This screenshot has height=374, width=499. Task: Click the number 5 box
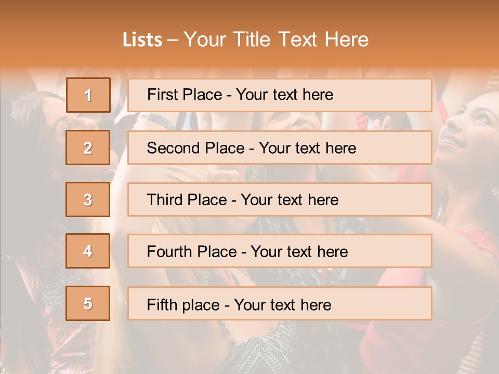88,303
